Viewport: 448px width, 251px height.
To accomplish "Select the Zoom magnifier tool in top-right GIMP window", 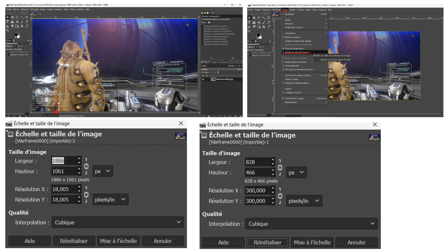I will tap(249, 31).
